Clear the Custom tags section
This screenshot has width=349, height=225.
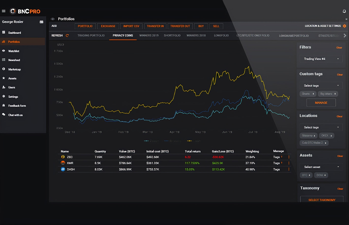(x=340, y=75)
